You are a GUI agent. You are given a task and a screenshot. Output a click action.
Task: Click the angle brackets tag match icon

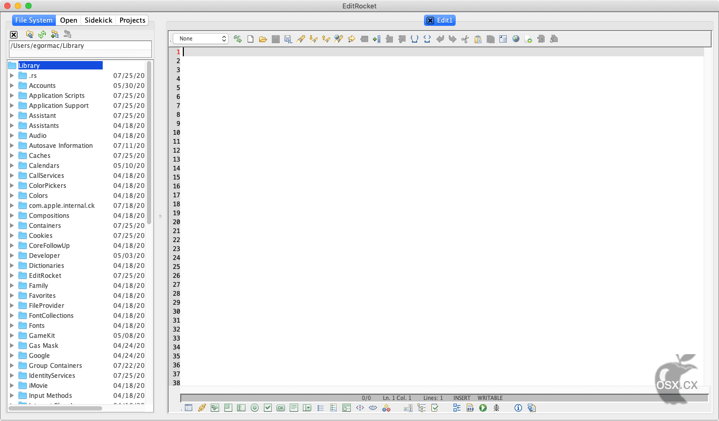(427, 39)
